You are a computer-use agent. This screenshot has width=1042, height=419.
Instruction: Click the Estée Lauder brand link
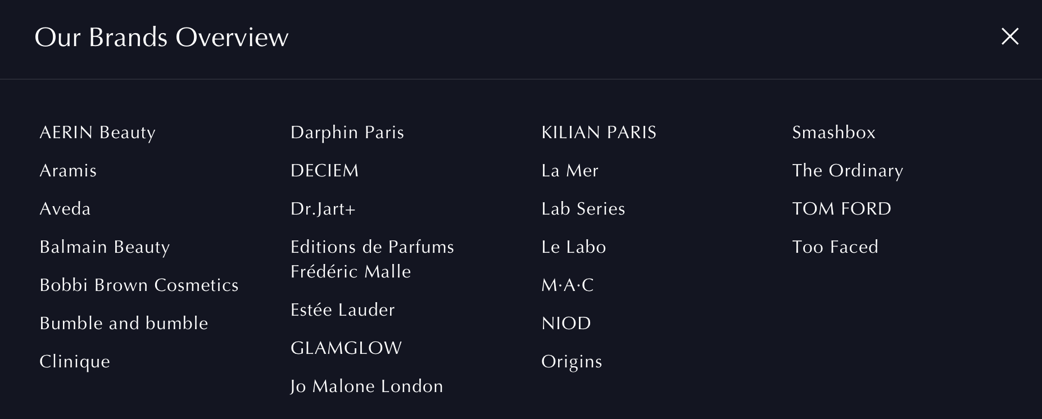point(342,310)
